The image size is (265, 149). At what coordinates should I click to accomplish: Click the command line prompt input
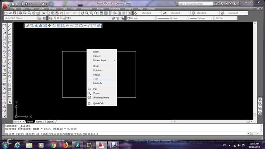click(x=126, y=134)
